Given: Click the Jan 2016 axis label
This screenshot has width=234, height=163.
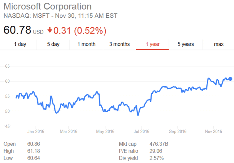Looking at the screenshot, I should pyautogui.click(x=36, y=131).
